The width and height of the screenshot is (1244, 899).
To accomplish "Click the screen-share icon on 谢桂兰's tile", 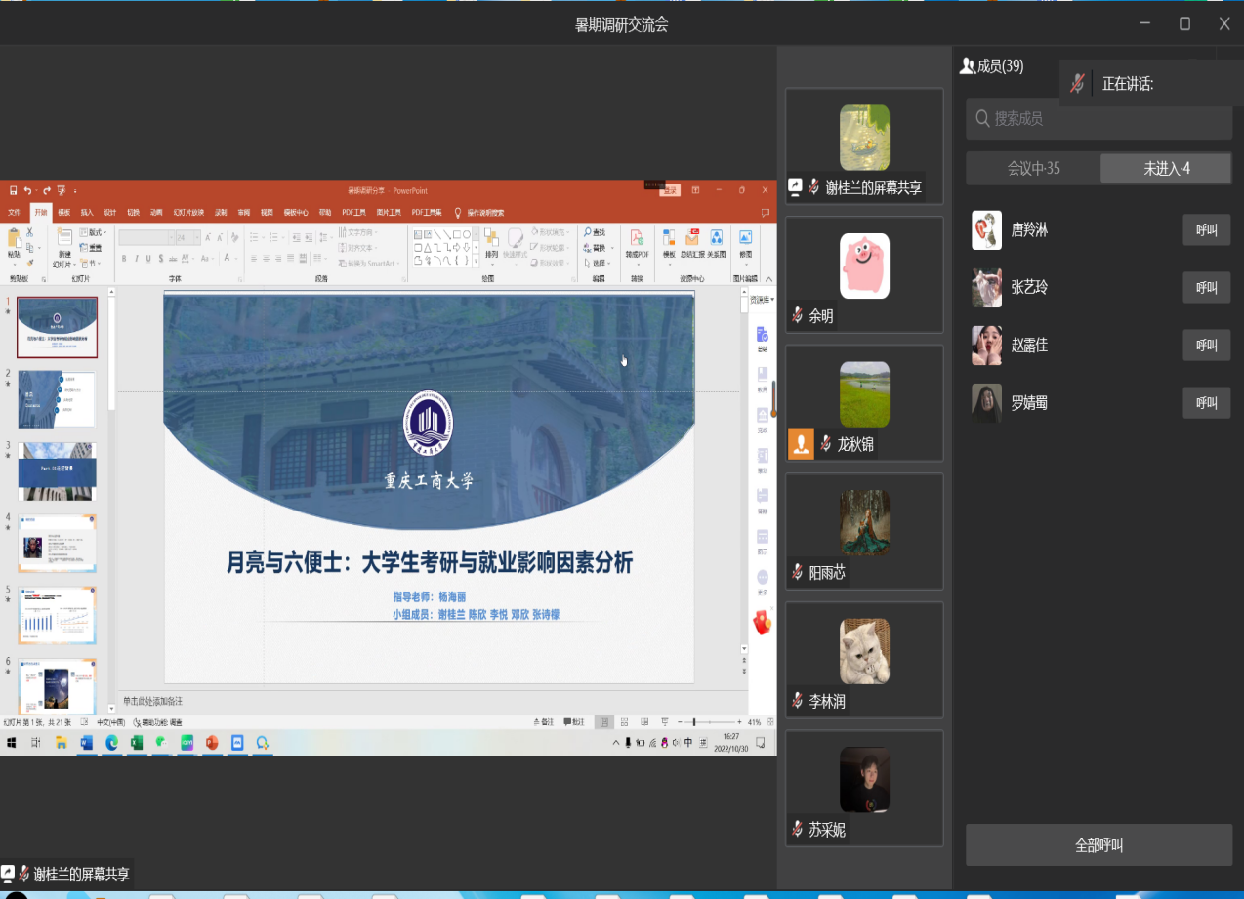I will click(796, 187).
